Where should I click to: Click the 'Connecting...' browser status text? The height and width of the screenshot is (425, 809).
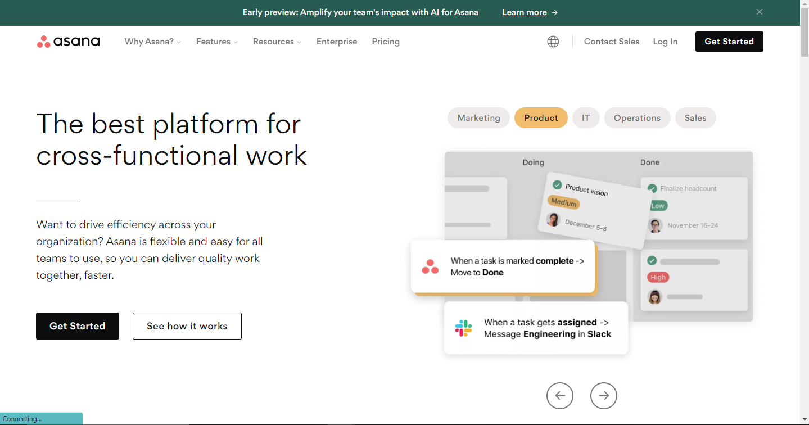coord(22,419)
